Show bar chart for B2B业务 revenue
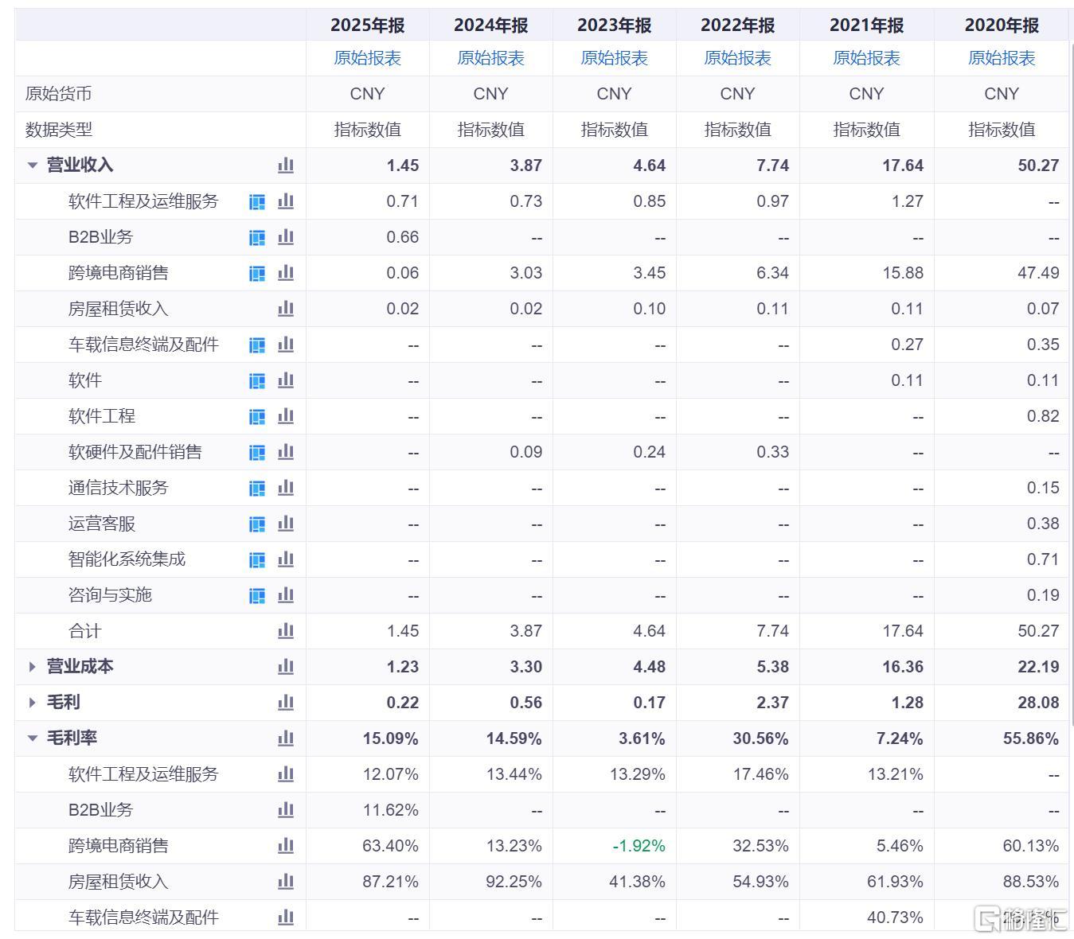The height and width of the screenshot is (939, 1074). point(286,237)
